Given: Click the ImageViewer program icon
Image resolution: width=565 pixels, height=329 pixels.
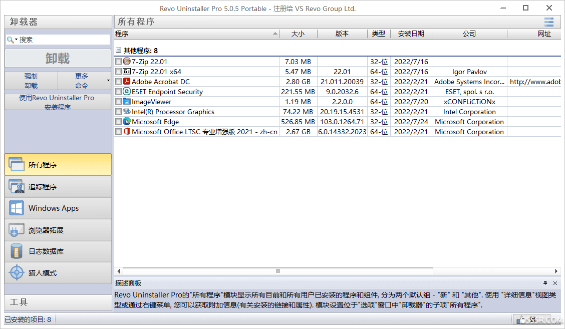Looking at the screenshot, I should (x=127, y=102).
